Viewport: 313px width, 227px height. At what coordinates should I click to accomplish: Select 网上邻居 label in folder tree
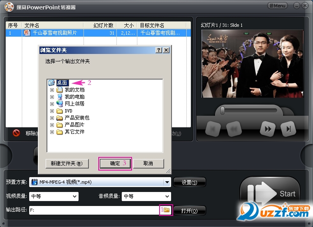(x=75, y=104)
